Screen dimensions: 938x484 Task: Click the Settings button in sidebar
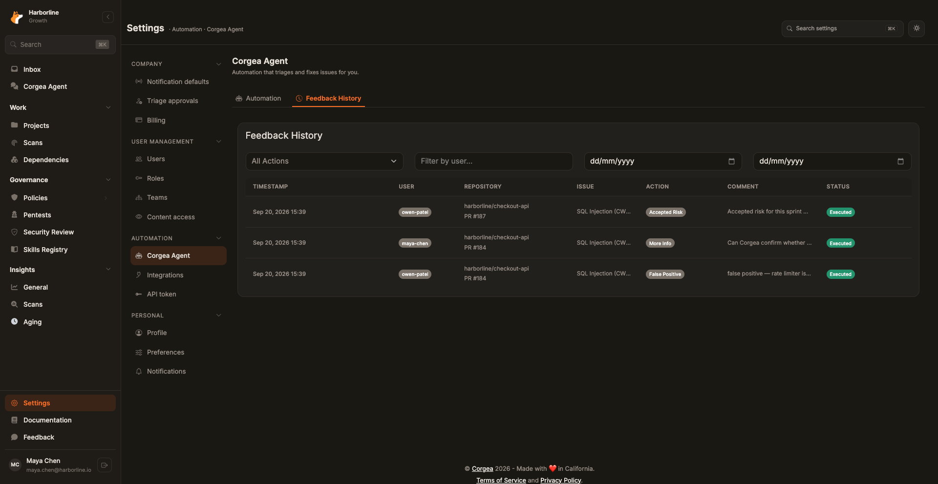click(x=60, y=403)
